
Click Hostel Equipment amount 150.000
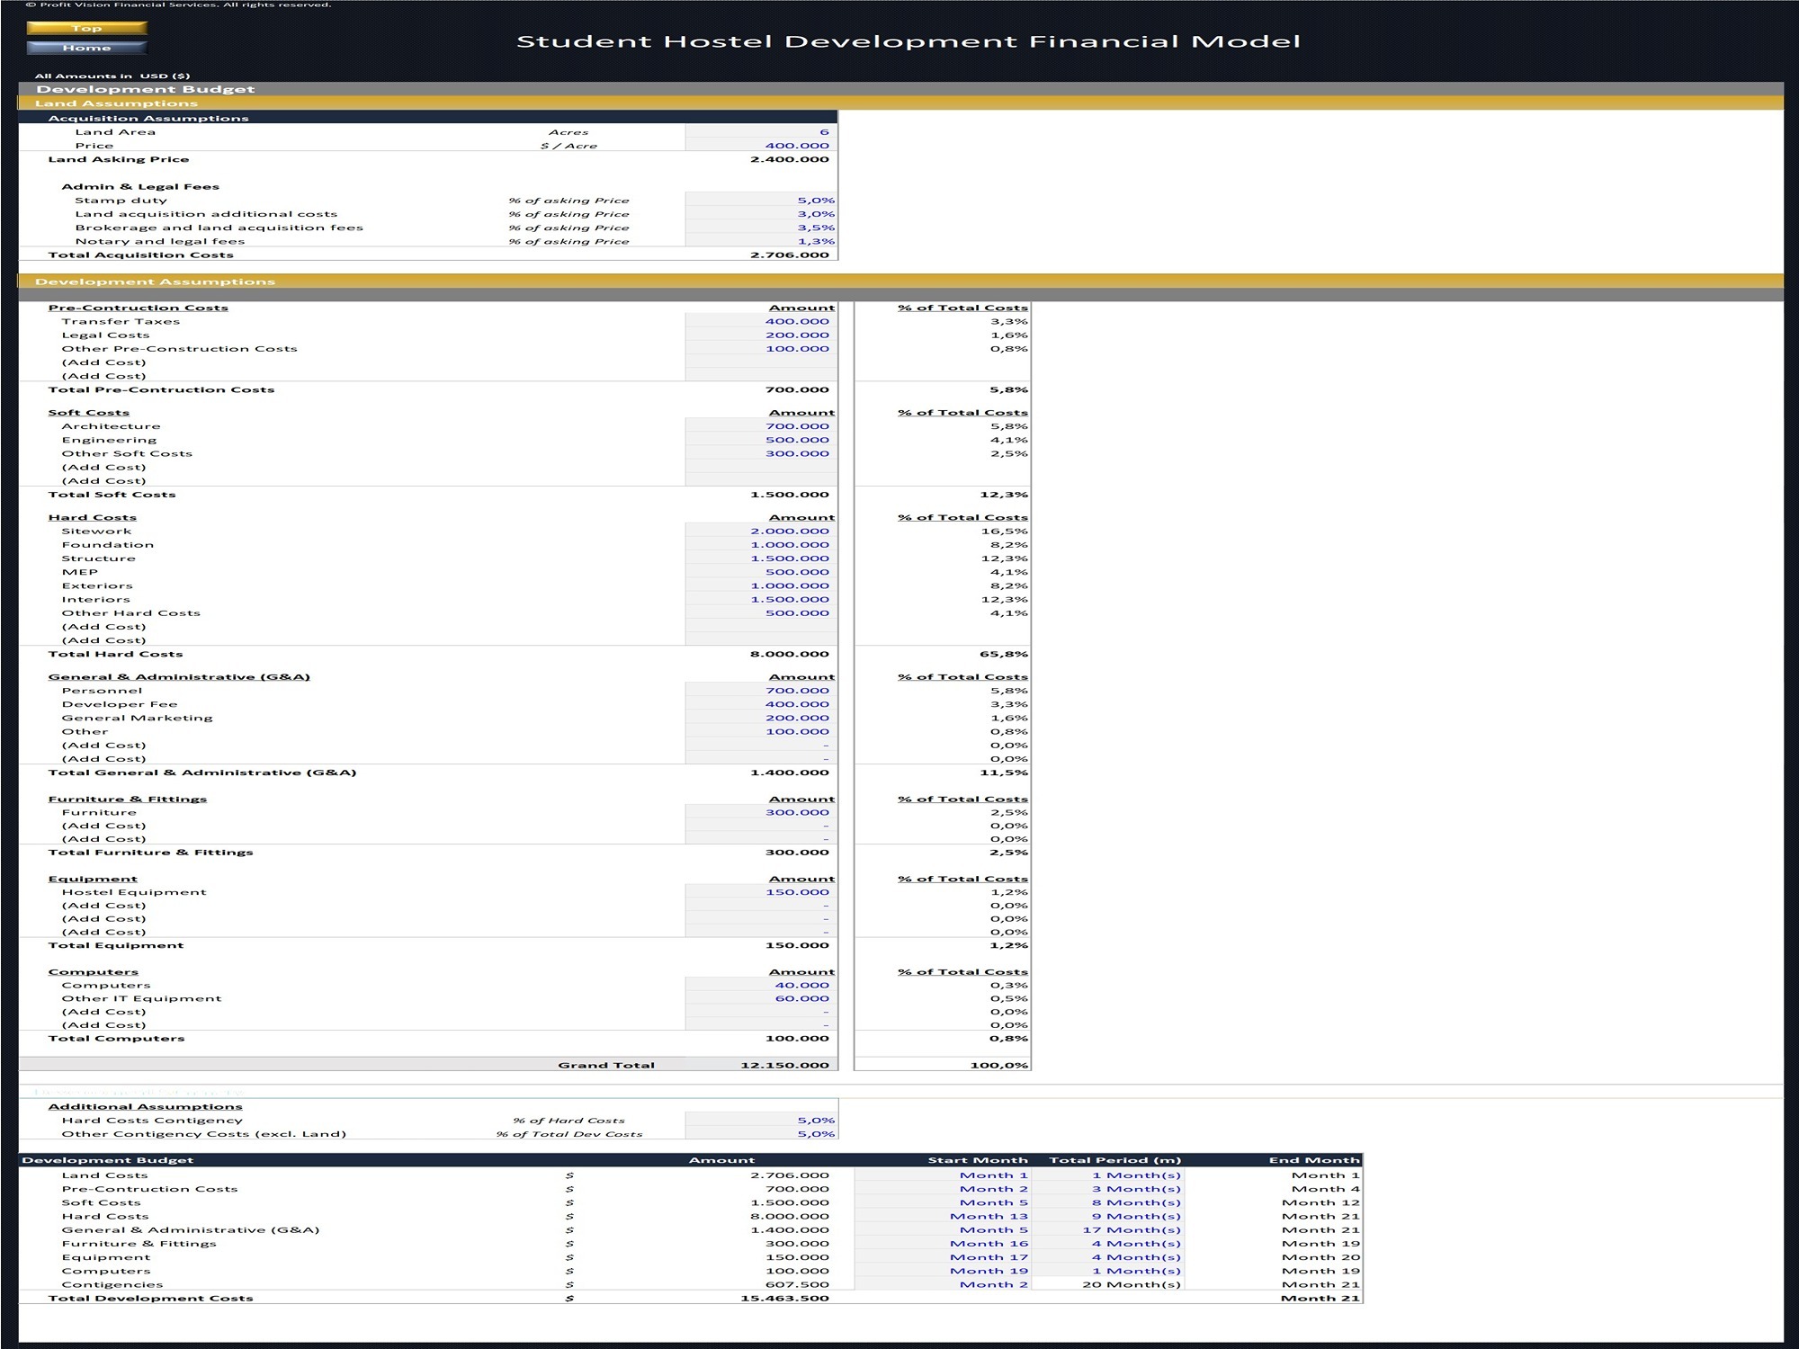click(x=761, y=892)
